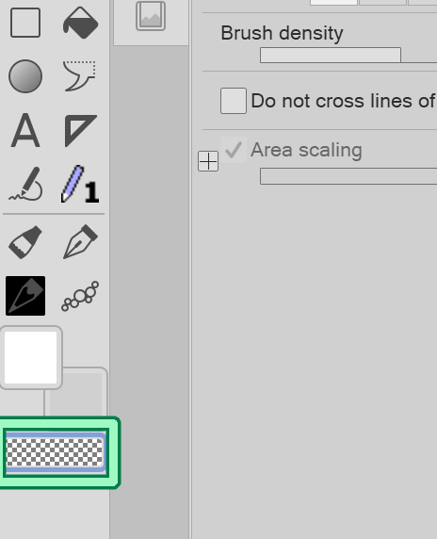Choose the Gradient sphere tool
437x539 pixels.
pos(25,76)
